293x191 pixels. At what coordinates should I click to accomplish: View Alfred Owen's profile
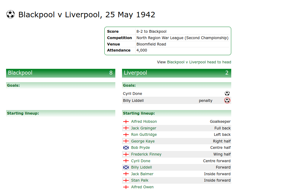142,187
